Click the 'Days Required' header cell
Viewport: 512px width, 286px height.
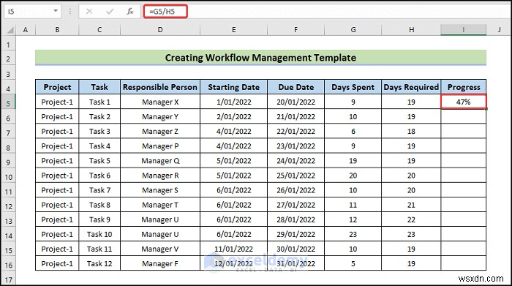411,87
